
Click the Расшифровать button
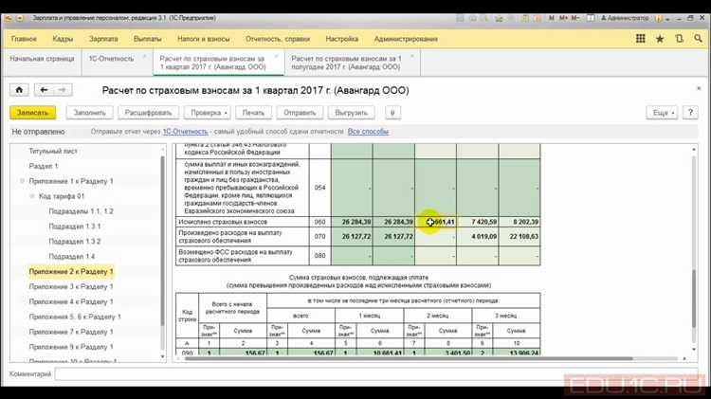click(x=148, y=113)
